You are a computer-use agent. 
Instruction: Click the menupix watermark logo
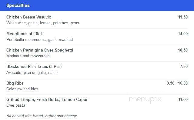tap(145, 100)
